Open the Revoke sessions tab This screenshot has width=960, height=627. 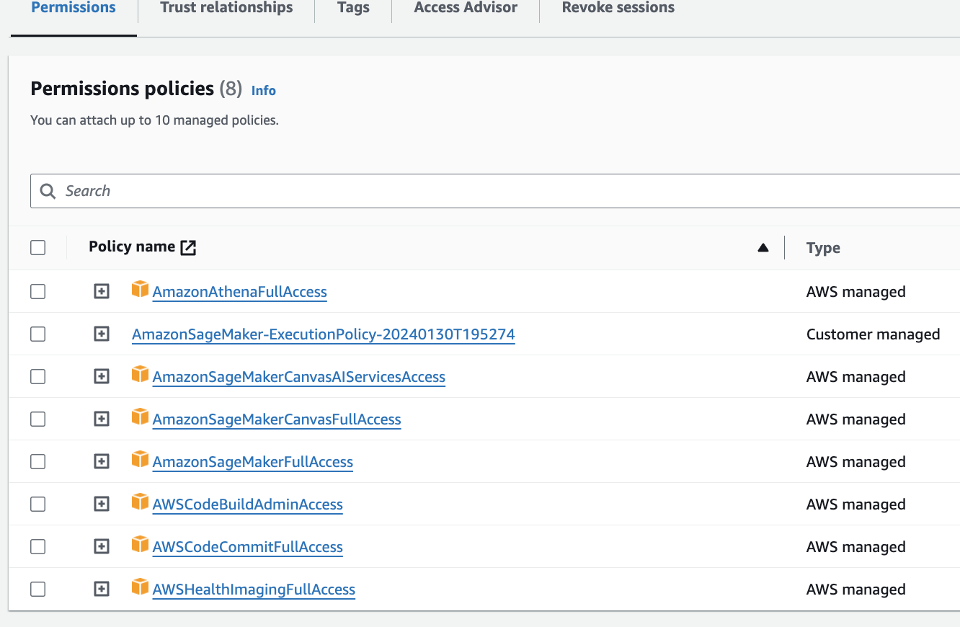pos(618,8)
